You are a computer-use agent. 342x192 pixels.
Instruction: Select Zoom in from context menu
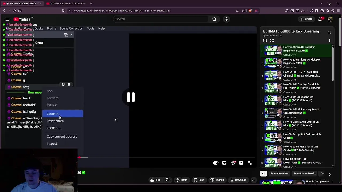point(63,114)
